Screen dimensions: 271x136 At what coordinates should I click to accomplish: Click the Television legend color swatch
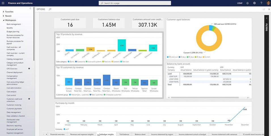click(121, 61)
